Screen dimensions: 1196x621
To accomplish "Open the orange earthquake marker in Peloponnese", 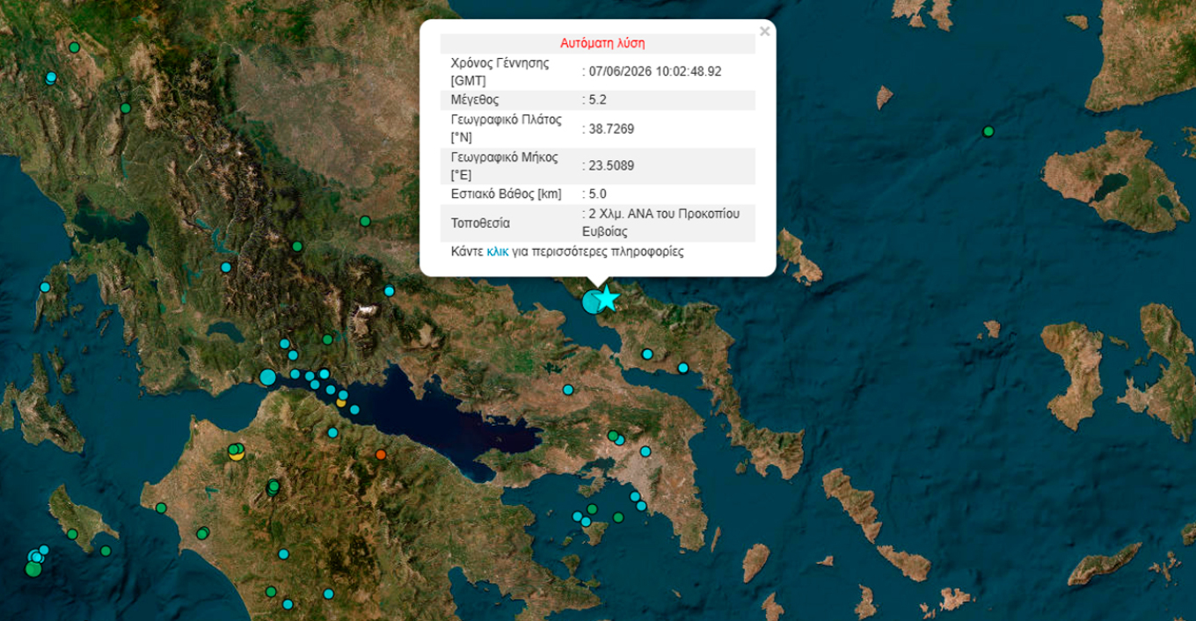I will [x=381, y=455].
